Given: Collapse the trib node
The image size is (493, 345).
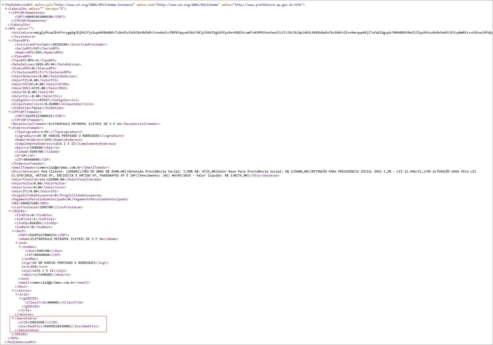Looking at the screenshot, I should (x=16, y=295).
